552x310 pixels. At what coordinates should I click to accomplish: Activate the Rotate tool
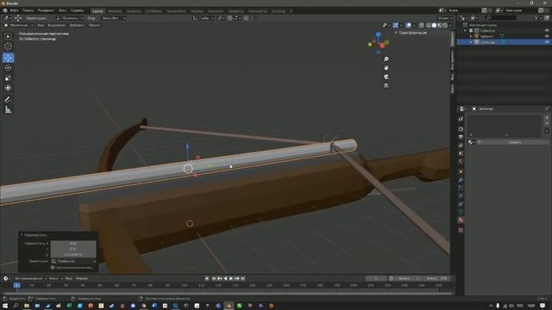(8, 67)
